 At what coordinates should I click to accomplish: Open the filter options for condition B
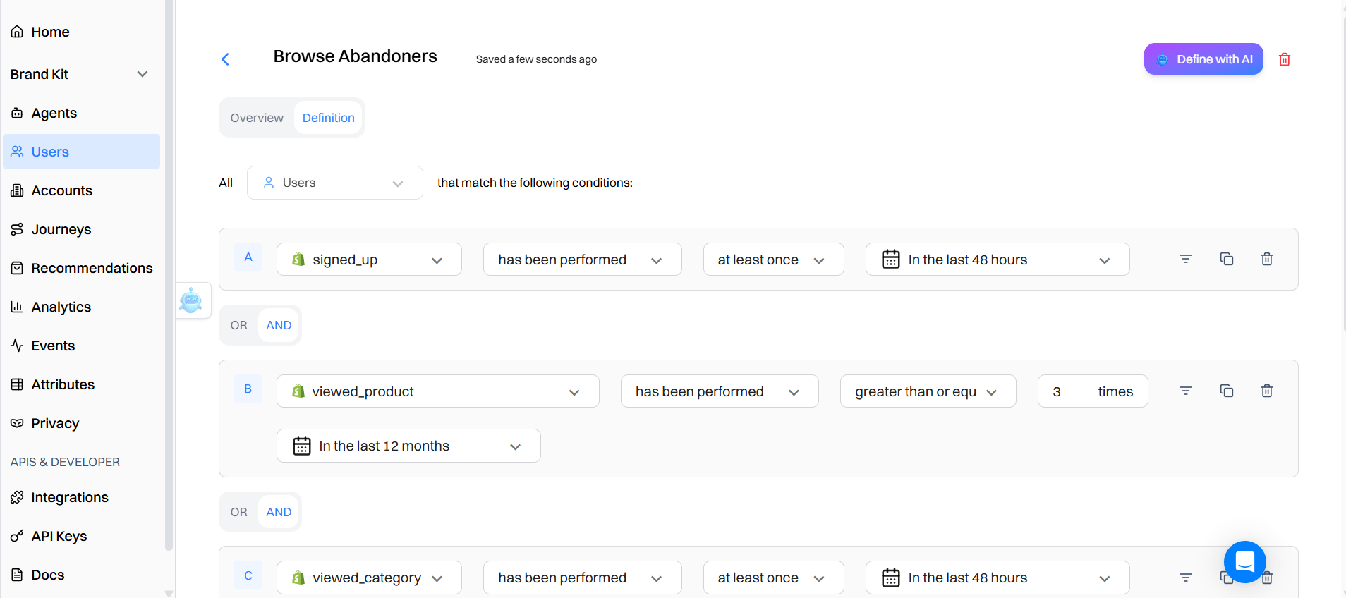1186,391
